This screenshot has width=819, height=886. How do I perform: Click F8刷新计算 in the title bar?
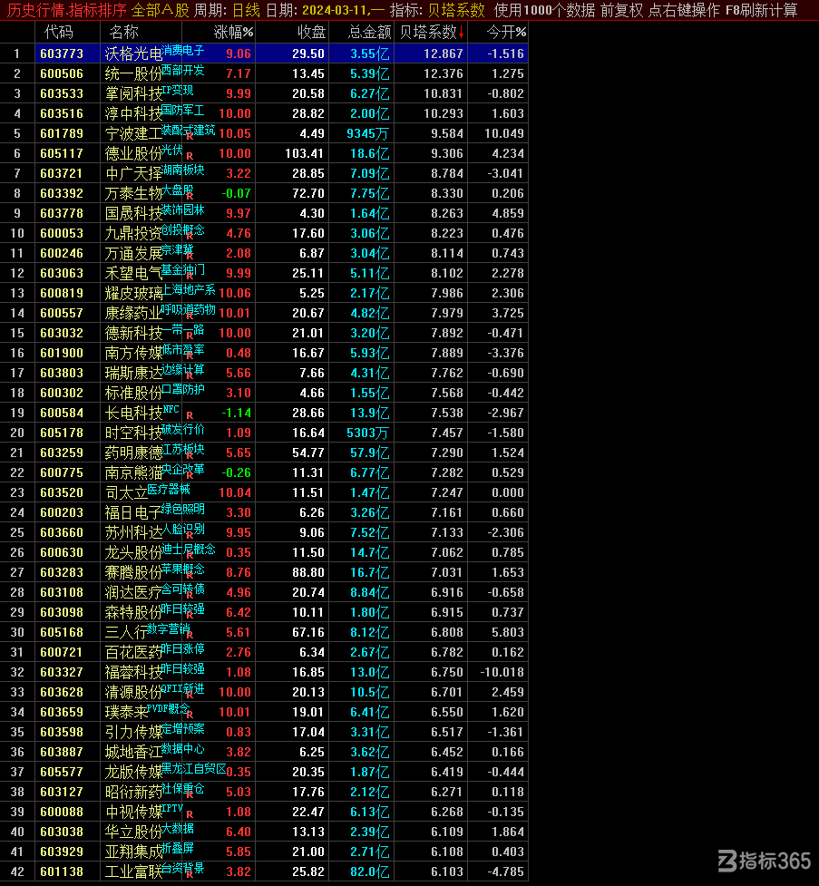click(x=761, y=10)
